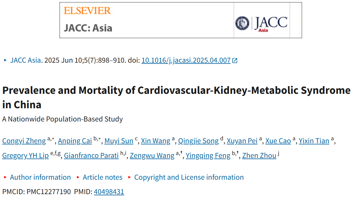Open author Muyi Sun's link
Viewport: 353px width, 200px height.
[x=119, y=141]
